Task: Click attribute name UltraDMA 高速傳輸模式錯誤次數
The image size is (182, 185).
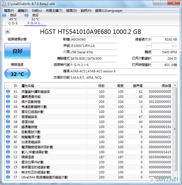Action: pyautogui.click(x=44, y=177)
